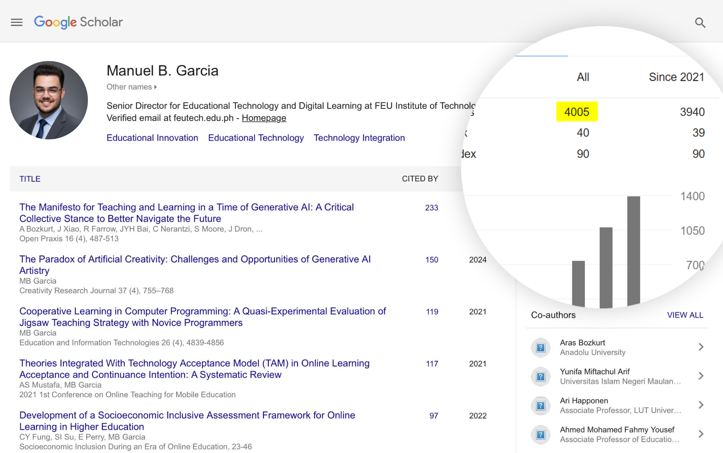
Task: Open the Educational Innovation interest label
Action: click(x=152, y=138)
